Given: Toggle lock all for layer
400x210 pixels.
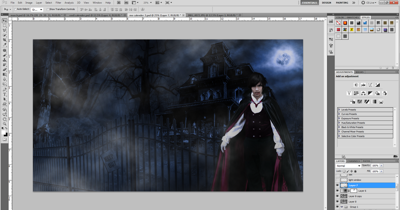Looking at the screenshot, I should [355, 171].
